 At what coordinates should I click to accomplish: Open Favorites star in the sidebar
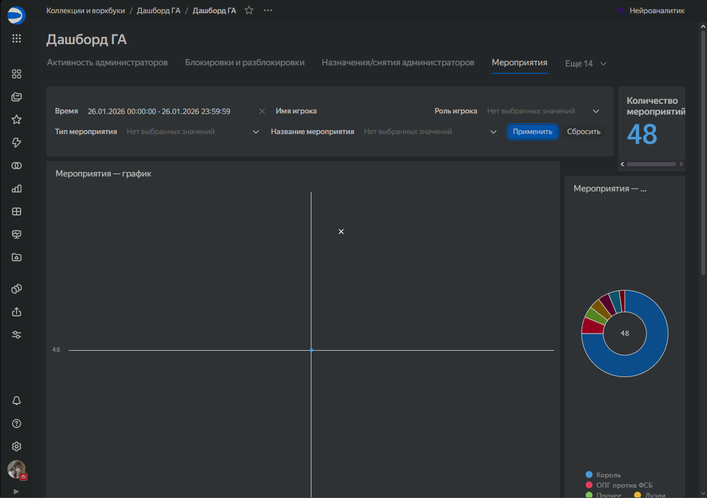(x=17, y=120)
